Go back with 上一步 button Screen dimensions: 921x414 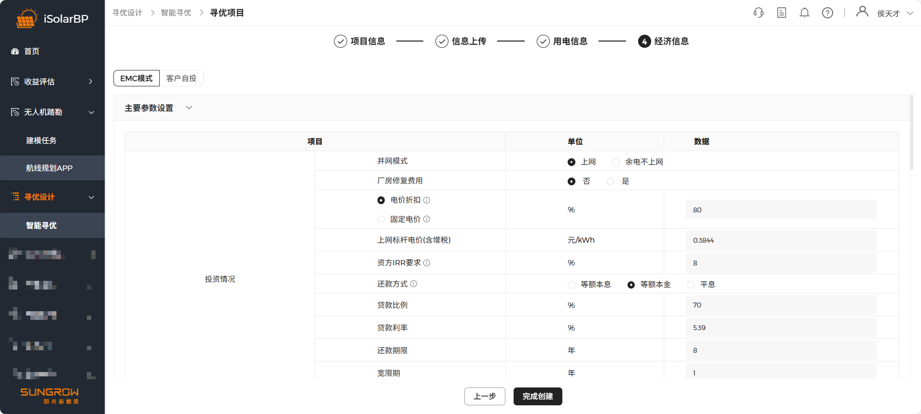click(485, 396)
